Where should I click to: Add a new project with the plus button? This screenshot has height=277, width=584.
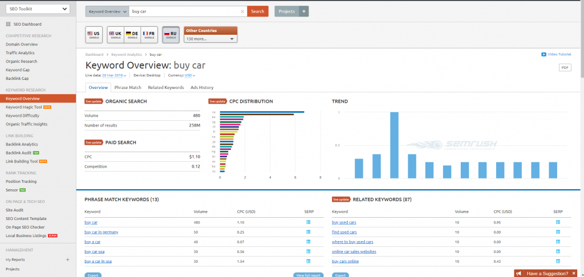click(x=303, y=11)
